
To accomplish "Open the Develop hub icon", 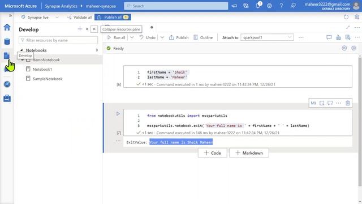I will [7, 56].
